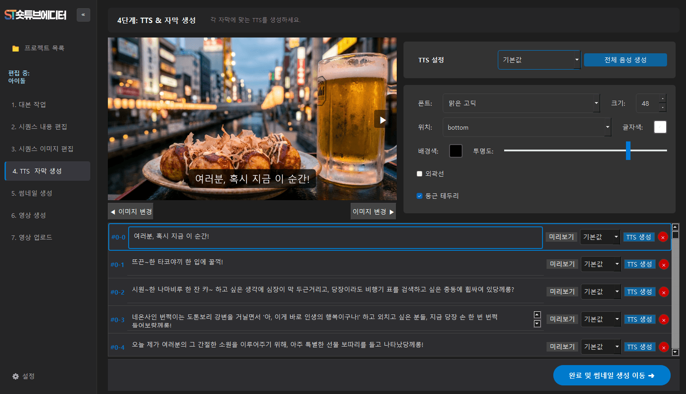This screenshot has height=394, width=686.
Task: Play the preview video
Action: point(381,119)
